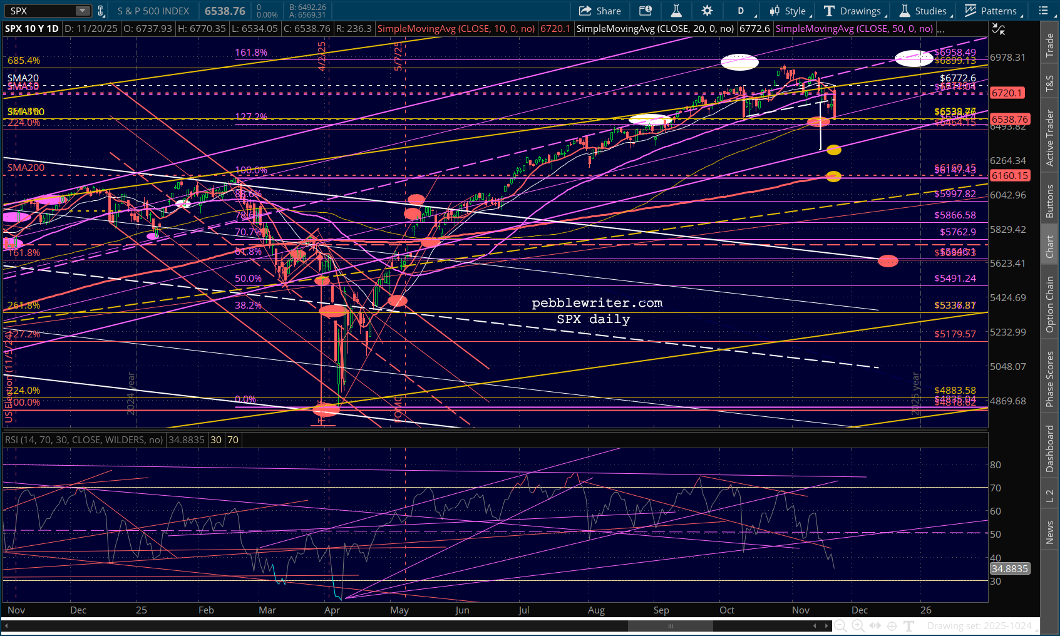Toggle the studies visibility icon above price axis

click(x=998, y=29)
